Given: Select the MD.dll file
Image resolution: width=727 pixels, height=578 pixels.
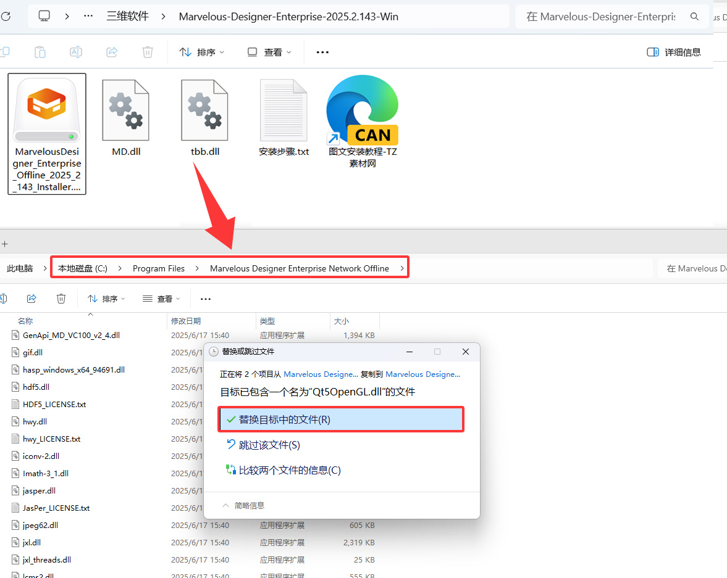Looking at the screenshot, I should [126, 118].
